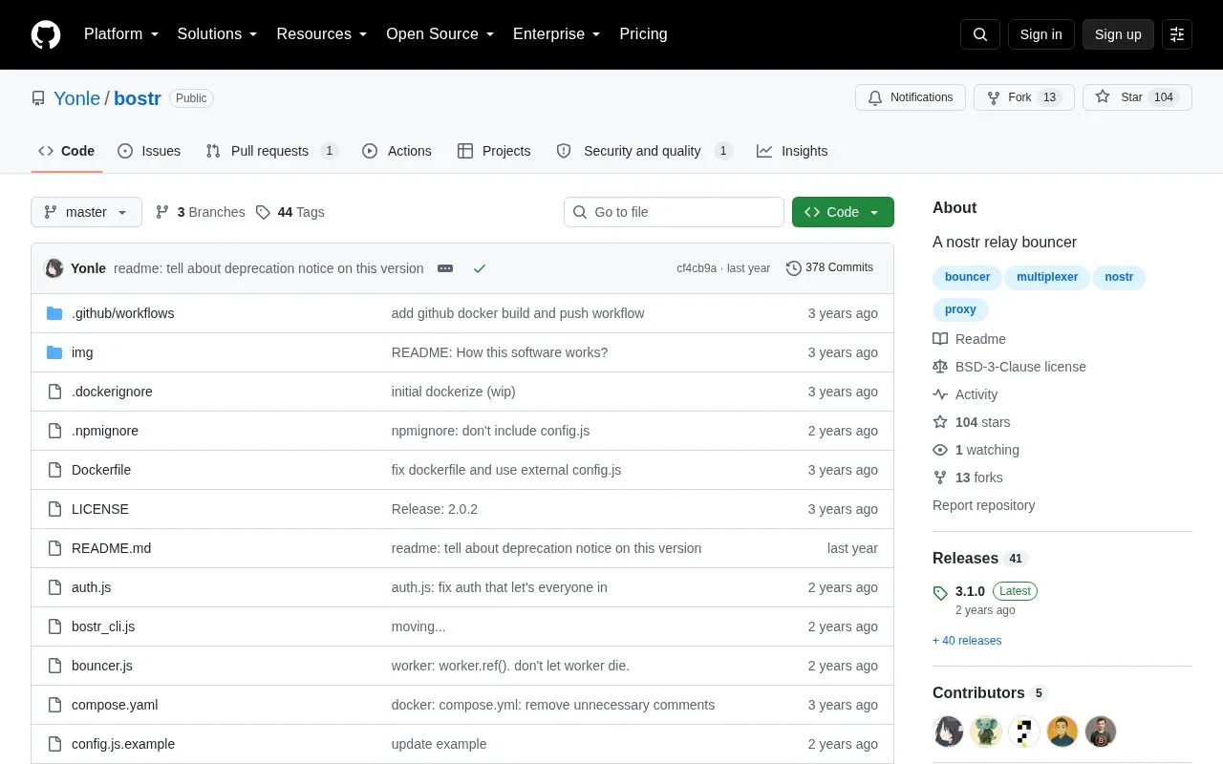
Task: Switch to the Issues tab
Action: click(149, 151)
